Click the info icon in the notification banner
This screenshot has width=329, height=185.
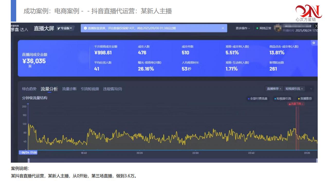point(85,28)
